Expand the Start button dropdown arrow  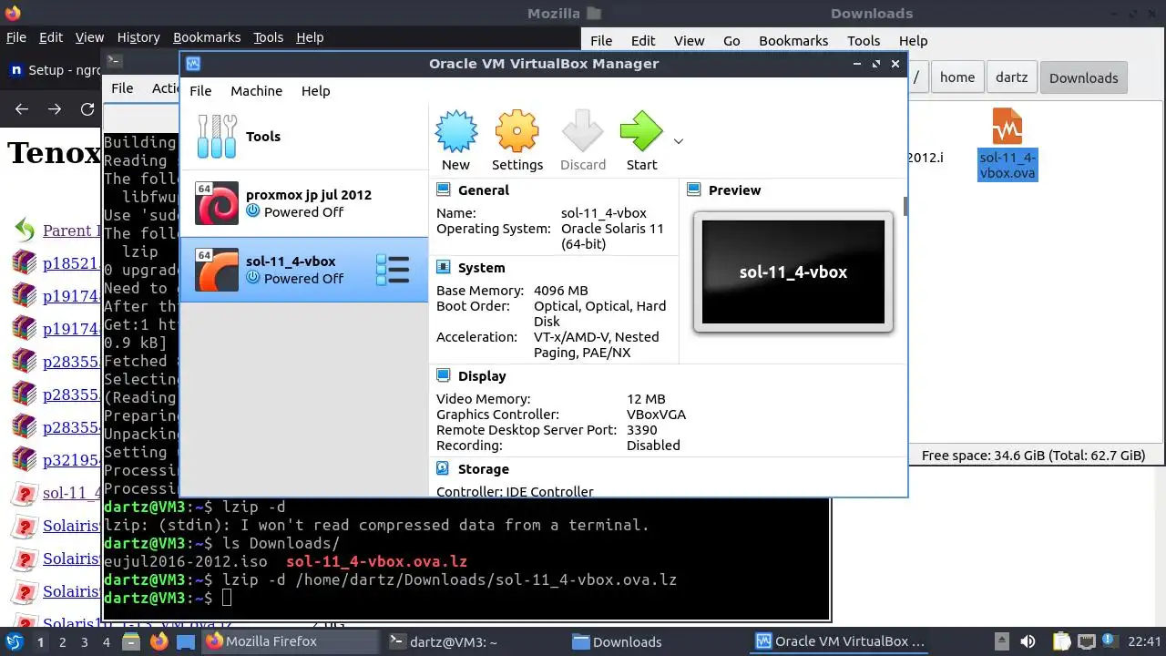(679, 141)
